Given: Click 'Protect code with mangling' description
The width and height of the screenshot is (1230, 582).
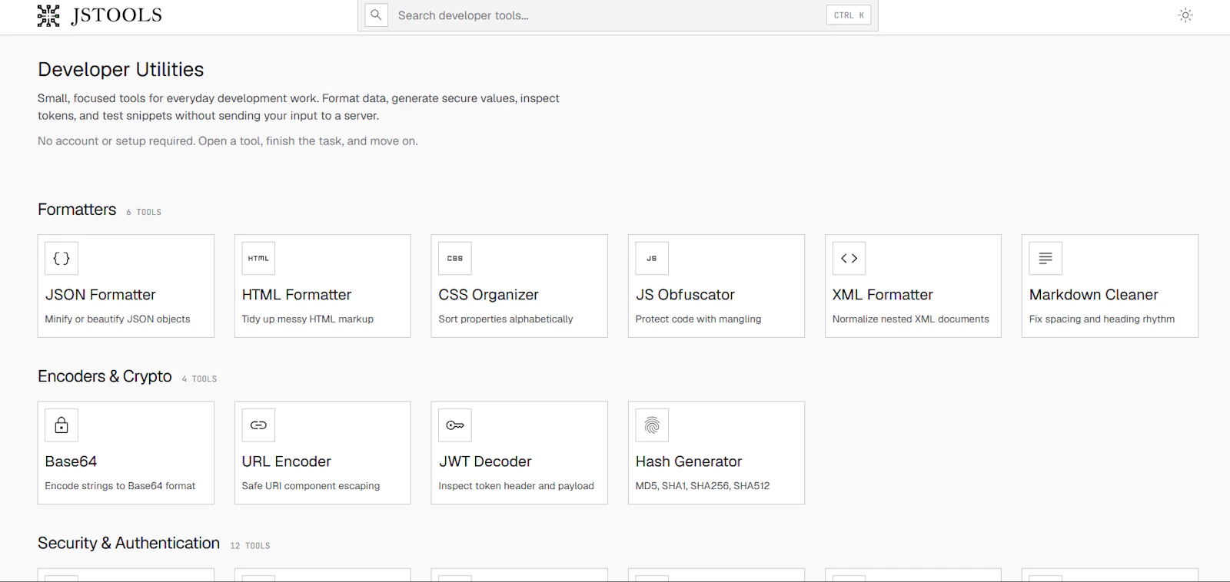Looking at the screenshot, I should (x=698, y=319).
